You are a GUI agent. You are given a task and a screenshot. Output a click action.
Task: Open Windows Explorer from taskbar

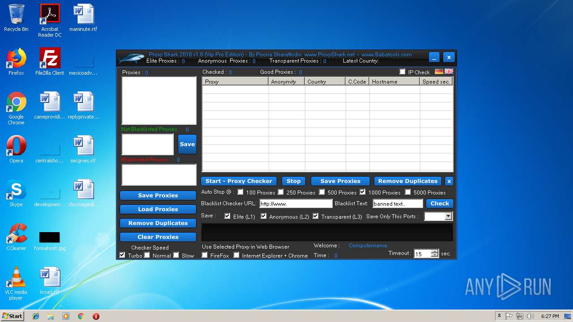tap(51, 316)
